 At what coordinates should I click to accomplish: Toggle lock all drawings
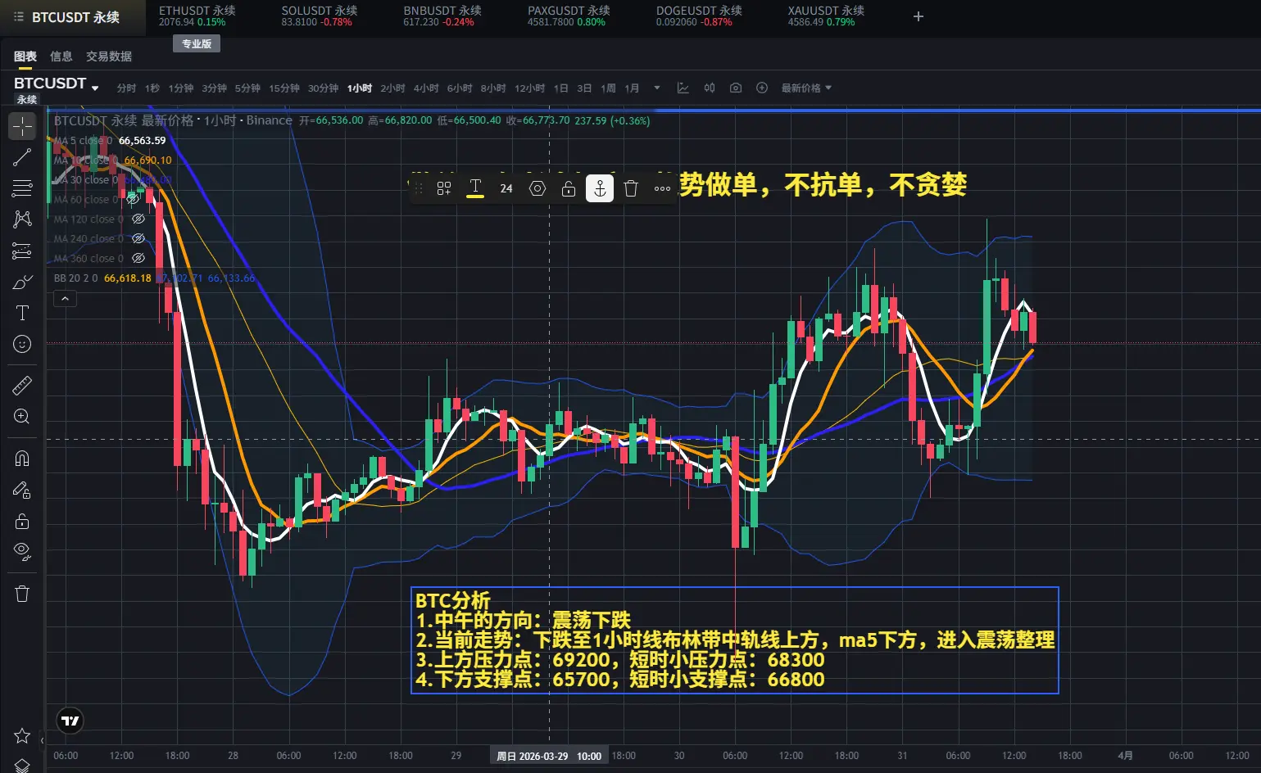pyautogui.click(x=22, y=521)
